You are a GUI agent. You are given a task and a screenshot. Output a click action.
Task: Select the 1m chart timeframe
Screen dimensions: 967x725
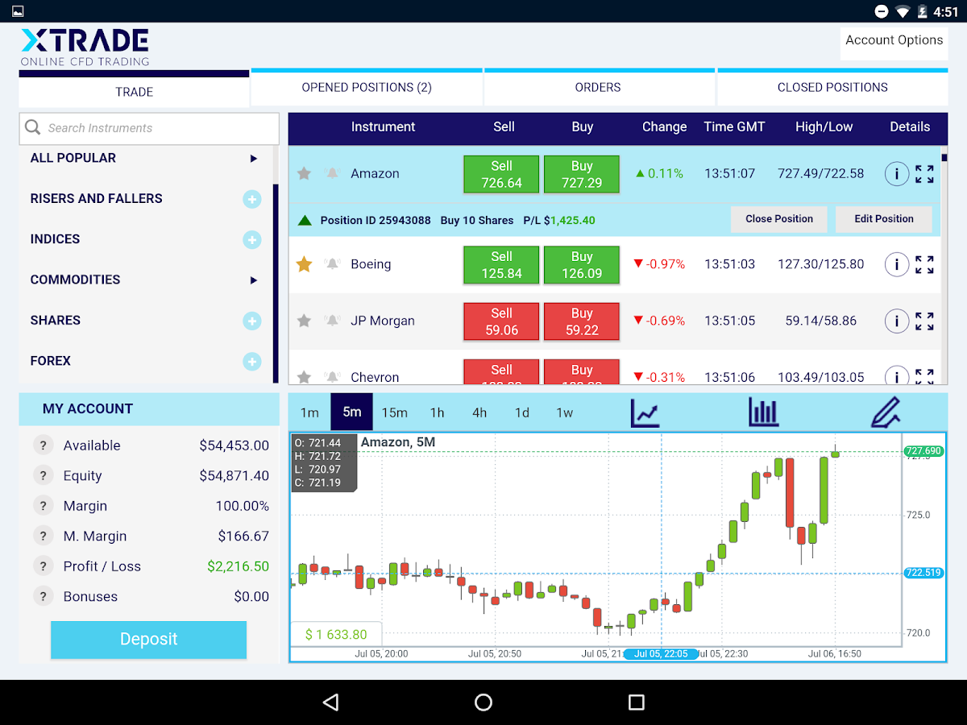[x=309, y=412]
